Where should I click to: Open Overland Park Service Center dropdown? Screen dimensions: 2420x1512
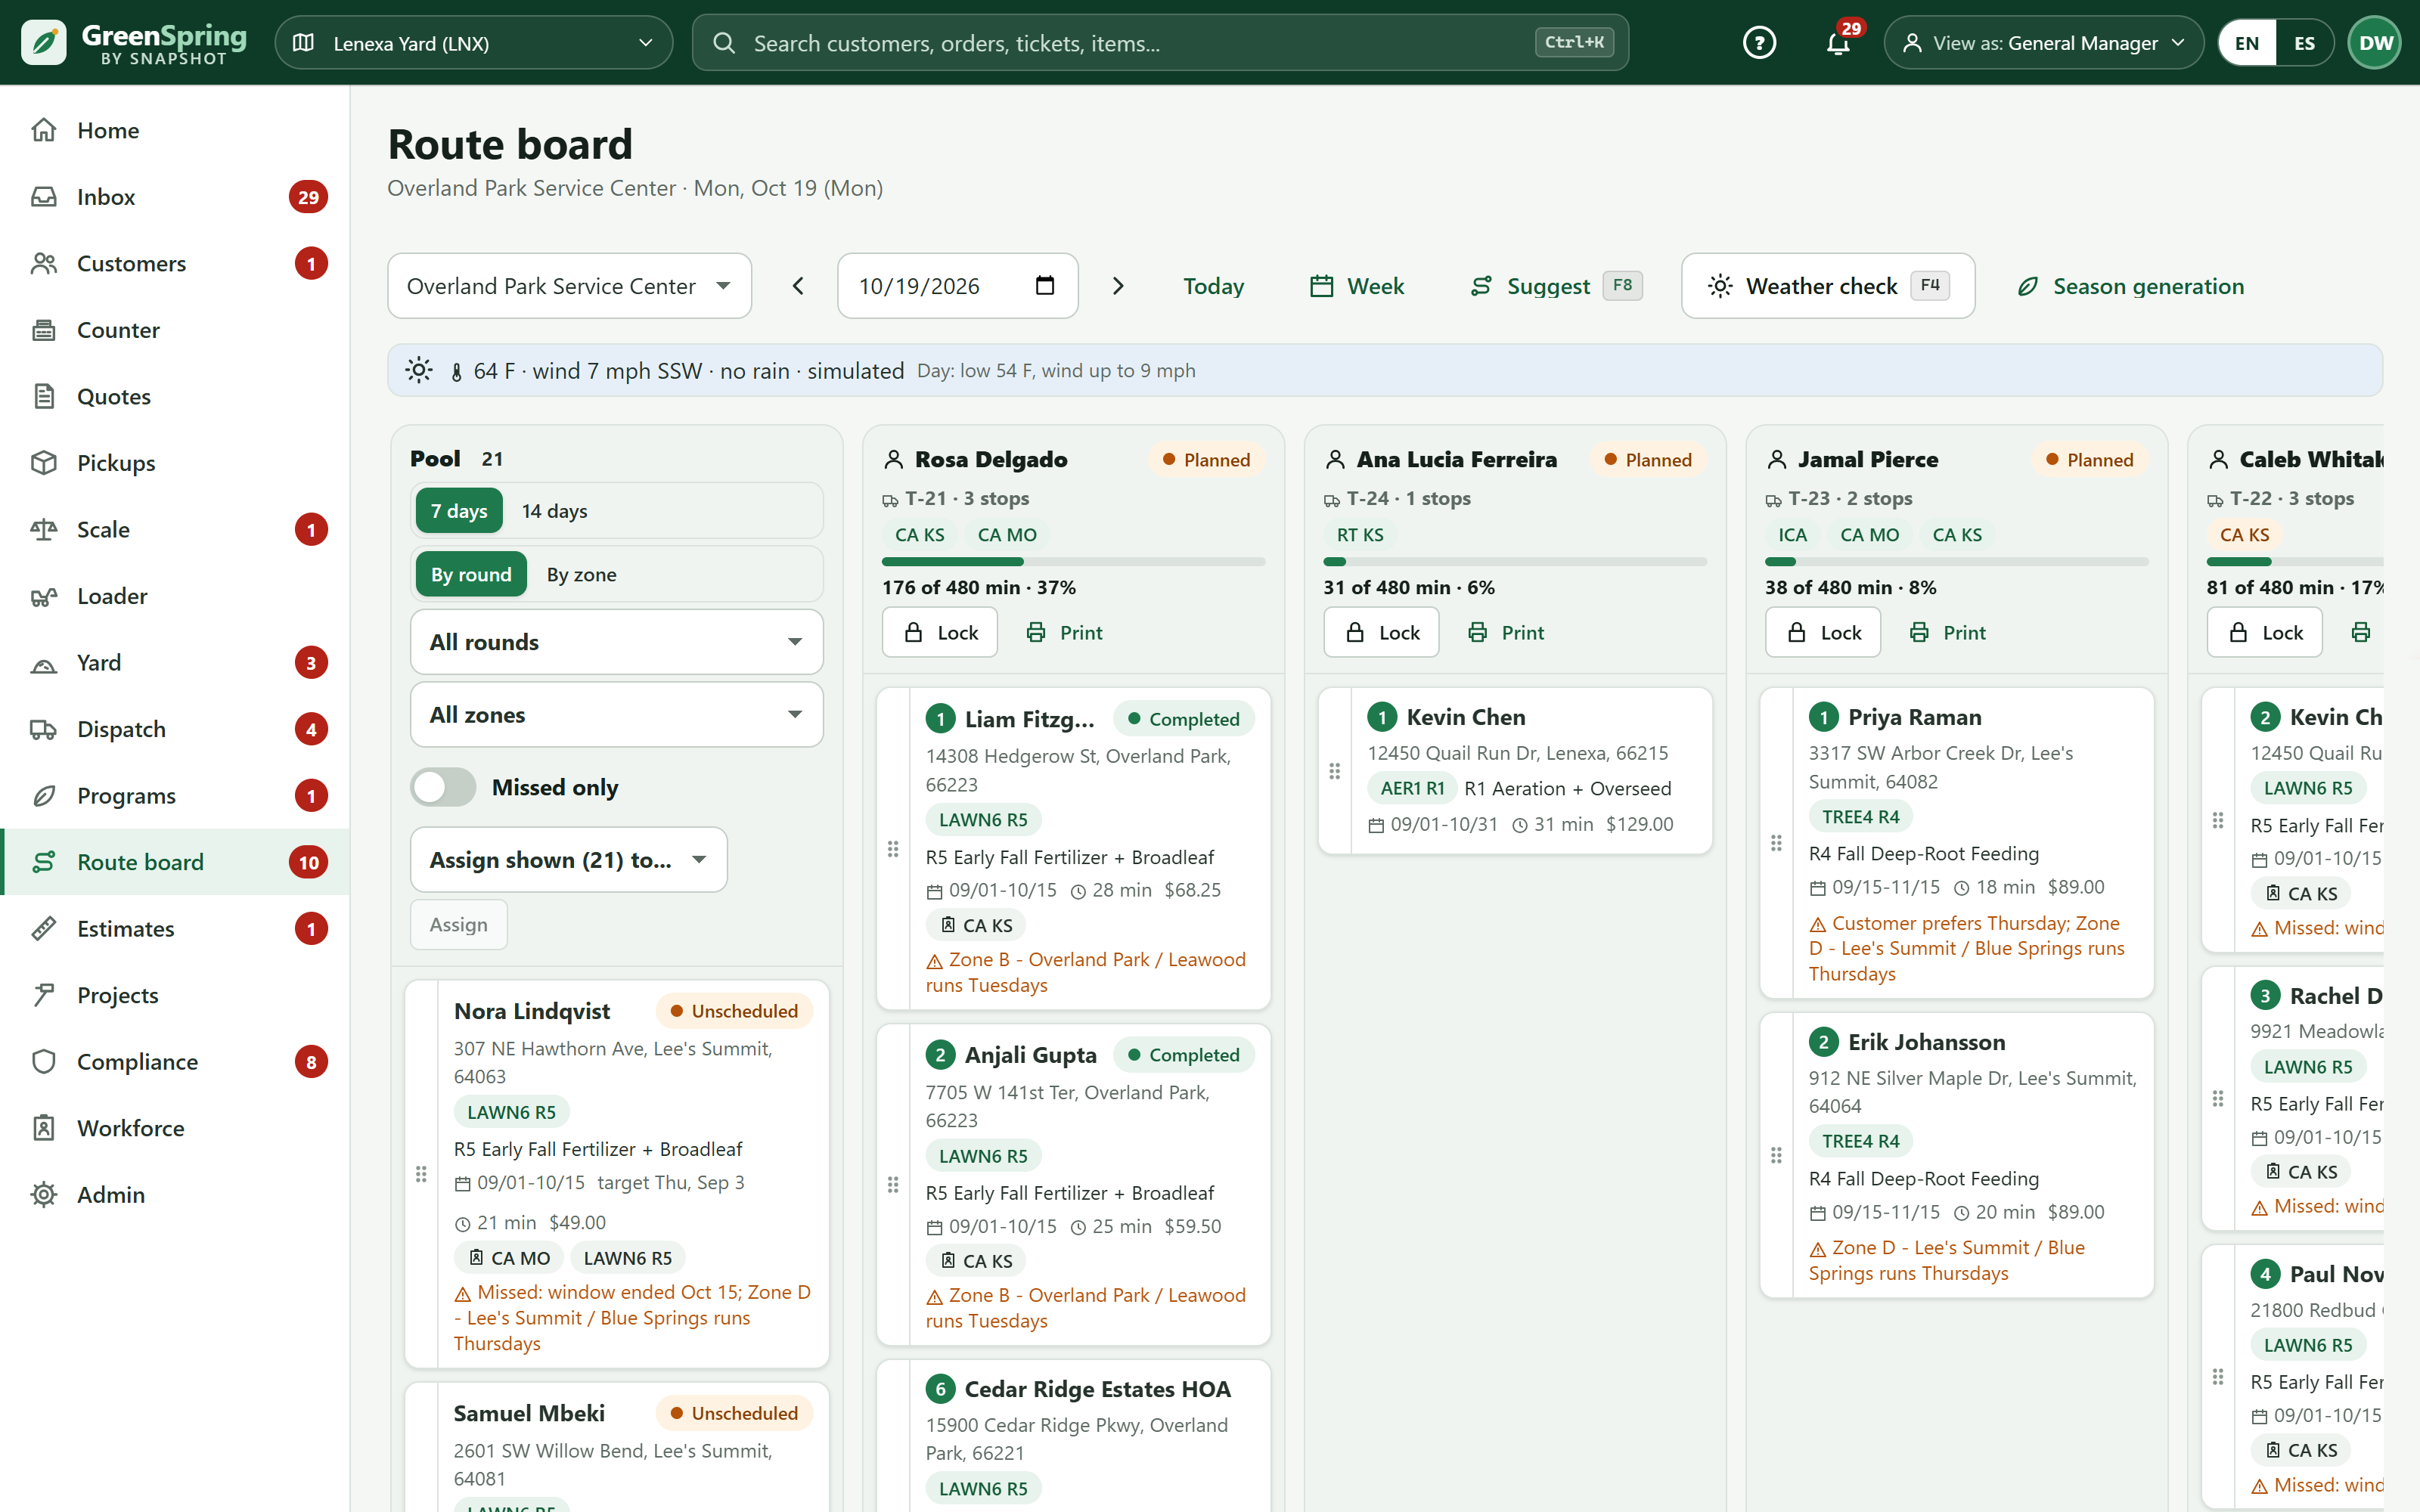[x=569, y=286]
